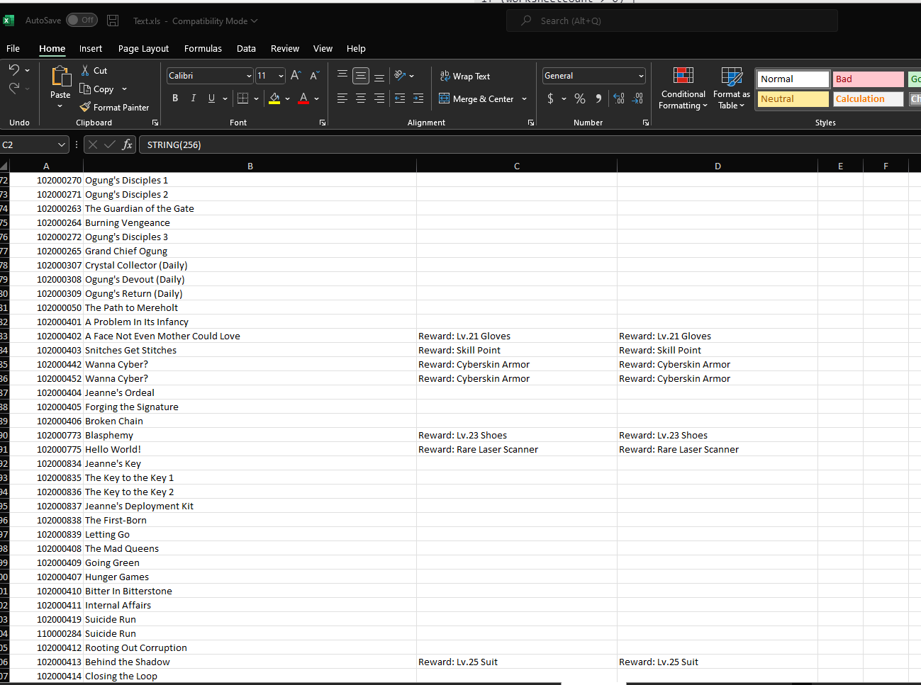The height and width of the screenshot is (685, 921).
Task: Click Merge & Center
Action: pyautogui.click(x=476, y=98)
